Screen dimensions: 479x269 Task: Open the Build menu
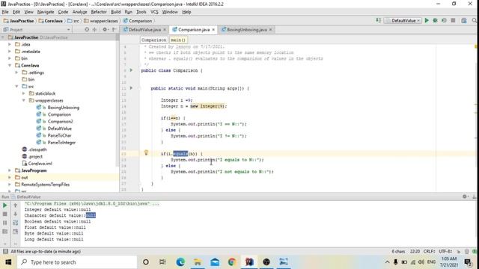pyautogui.click(x=115, y=12)
